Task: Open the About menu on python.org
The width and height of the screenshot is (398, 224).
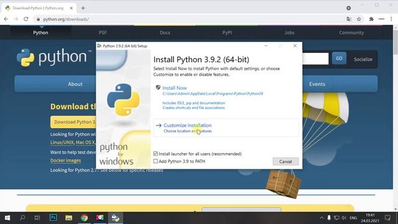Action: 75,84
